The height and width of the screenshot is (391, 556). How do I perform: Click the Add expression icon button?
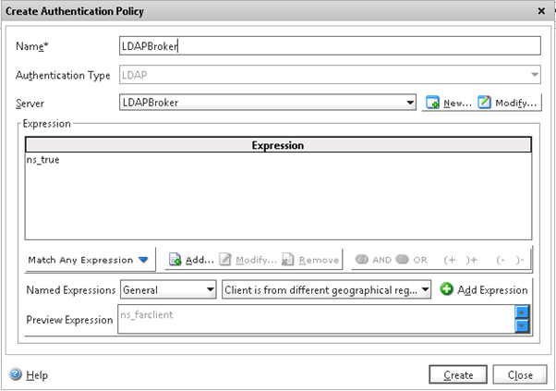click(191, 260)
